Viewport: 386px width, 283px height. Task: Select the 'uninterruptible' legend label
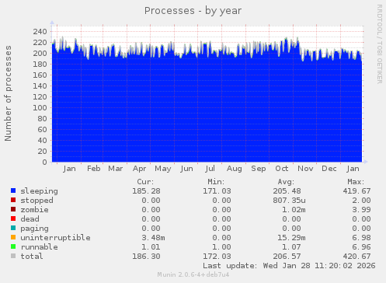[55, 238]
